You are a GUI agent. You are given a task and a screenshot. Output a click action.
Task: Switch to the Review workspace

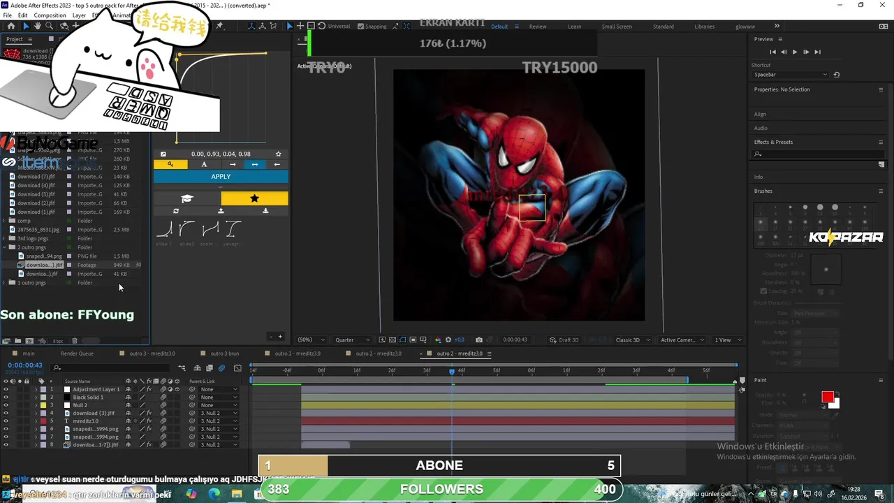pos(538,27)
